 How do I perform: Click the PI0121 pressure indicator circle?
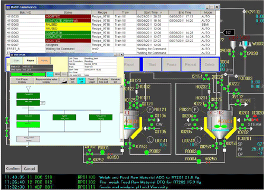pos(150,110)
